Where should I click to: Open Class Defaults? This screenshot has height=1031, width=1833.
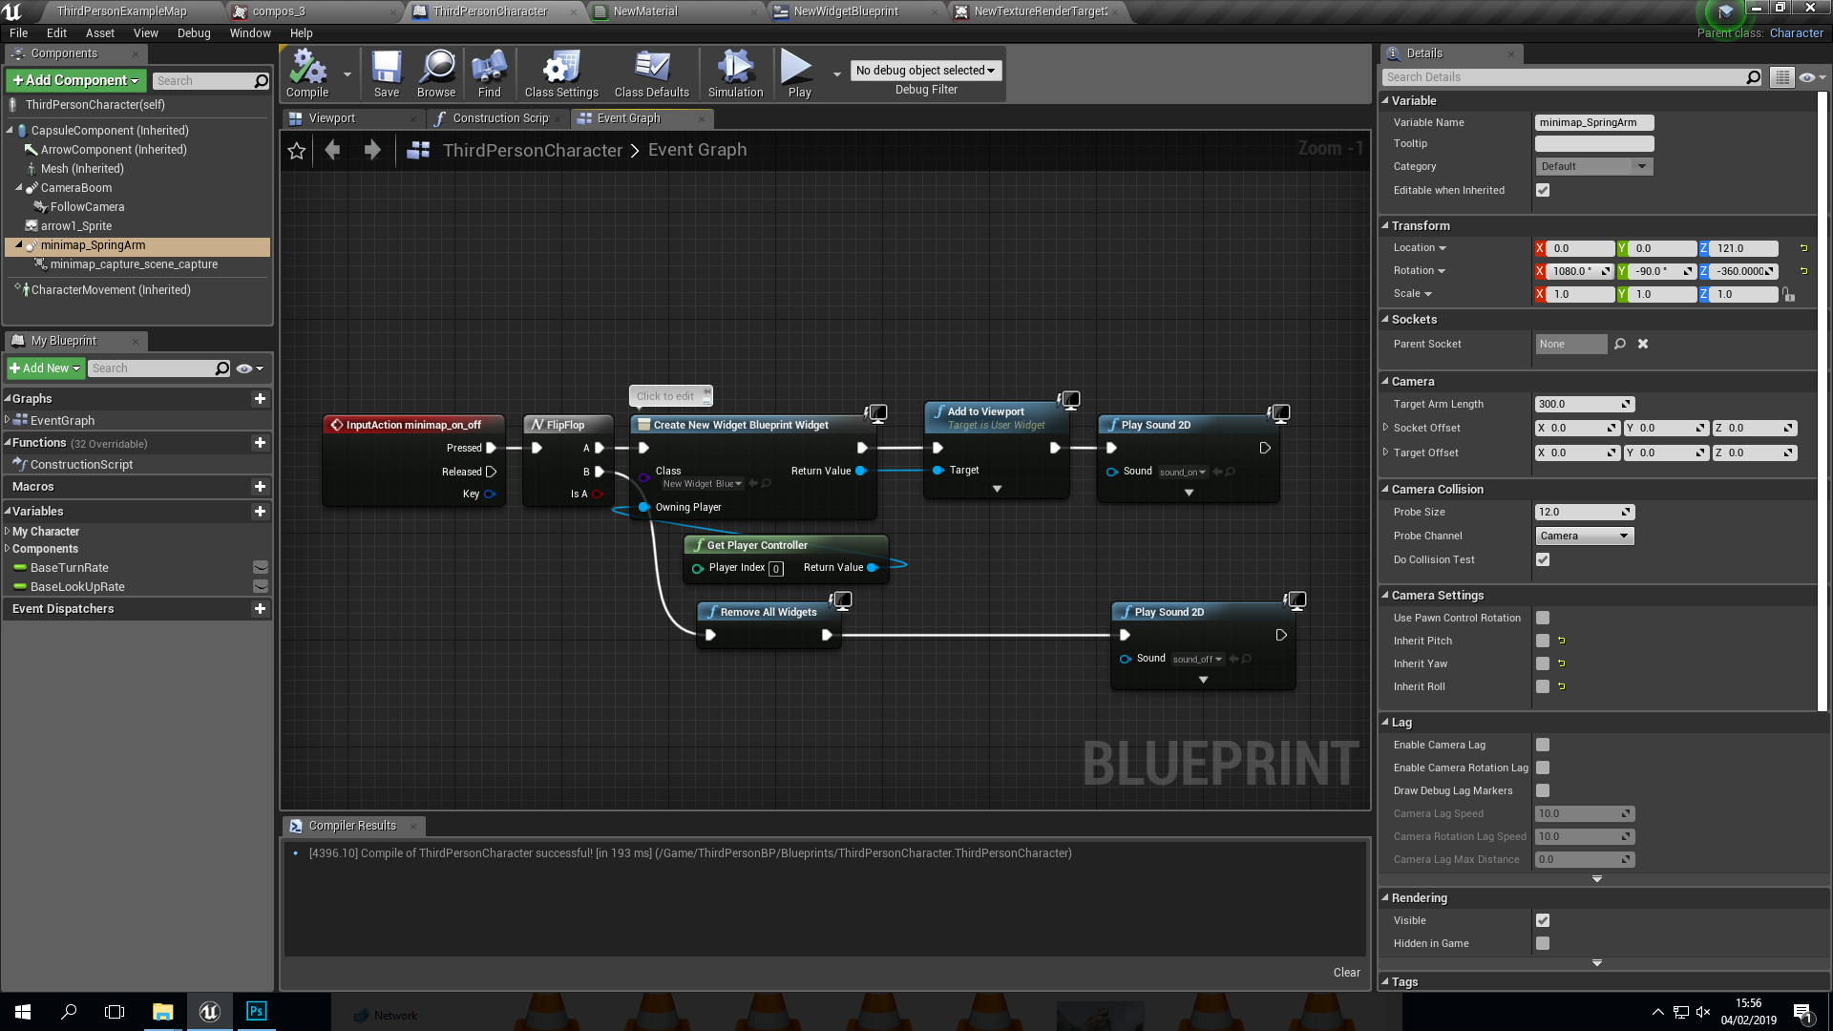pos(651,74)
